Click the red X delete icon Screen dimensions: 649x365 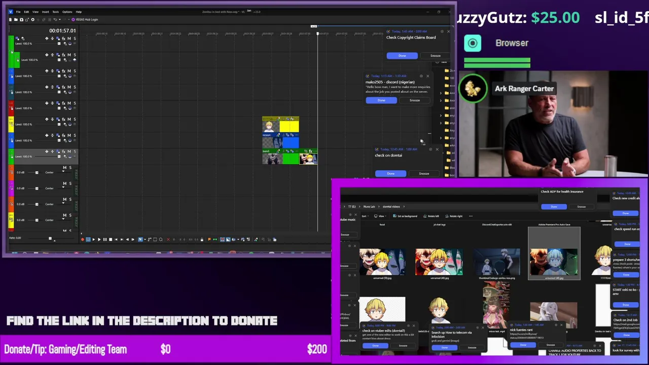(x=168, y=239)
